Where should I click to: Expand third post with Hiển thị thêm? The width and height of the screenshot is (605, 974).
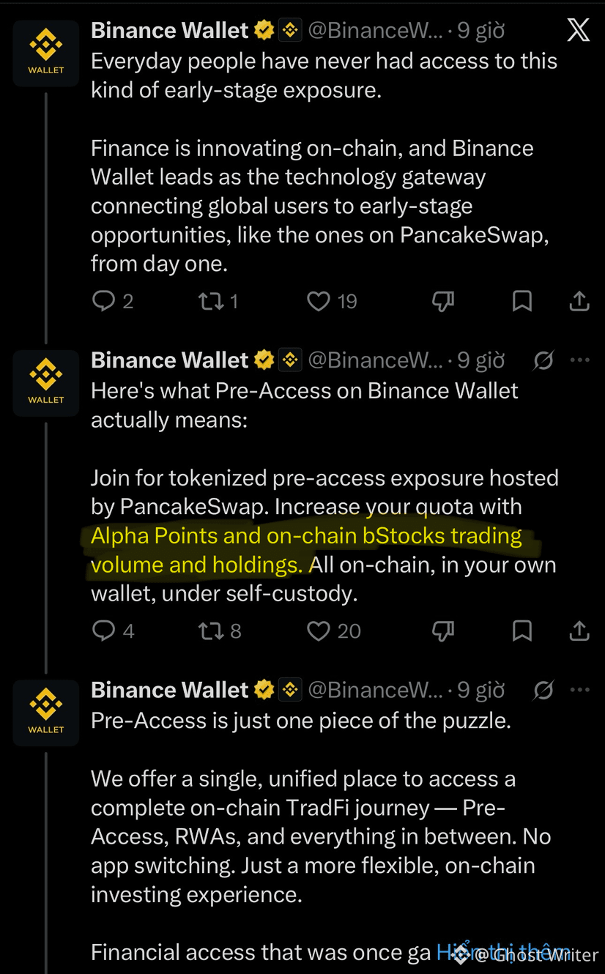click(503, 951)
